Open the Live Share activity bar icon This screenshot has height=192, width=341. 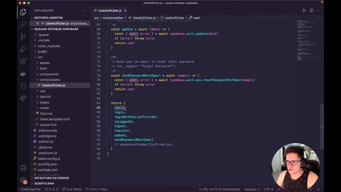23,98
